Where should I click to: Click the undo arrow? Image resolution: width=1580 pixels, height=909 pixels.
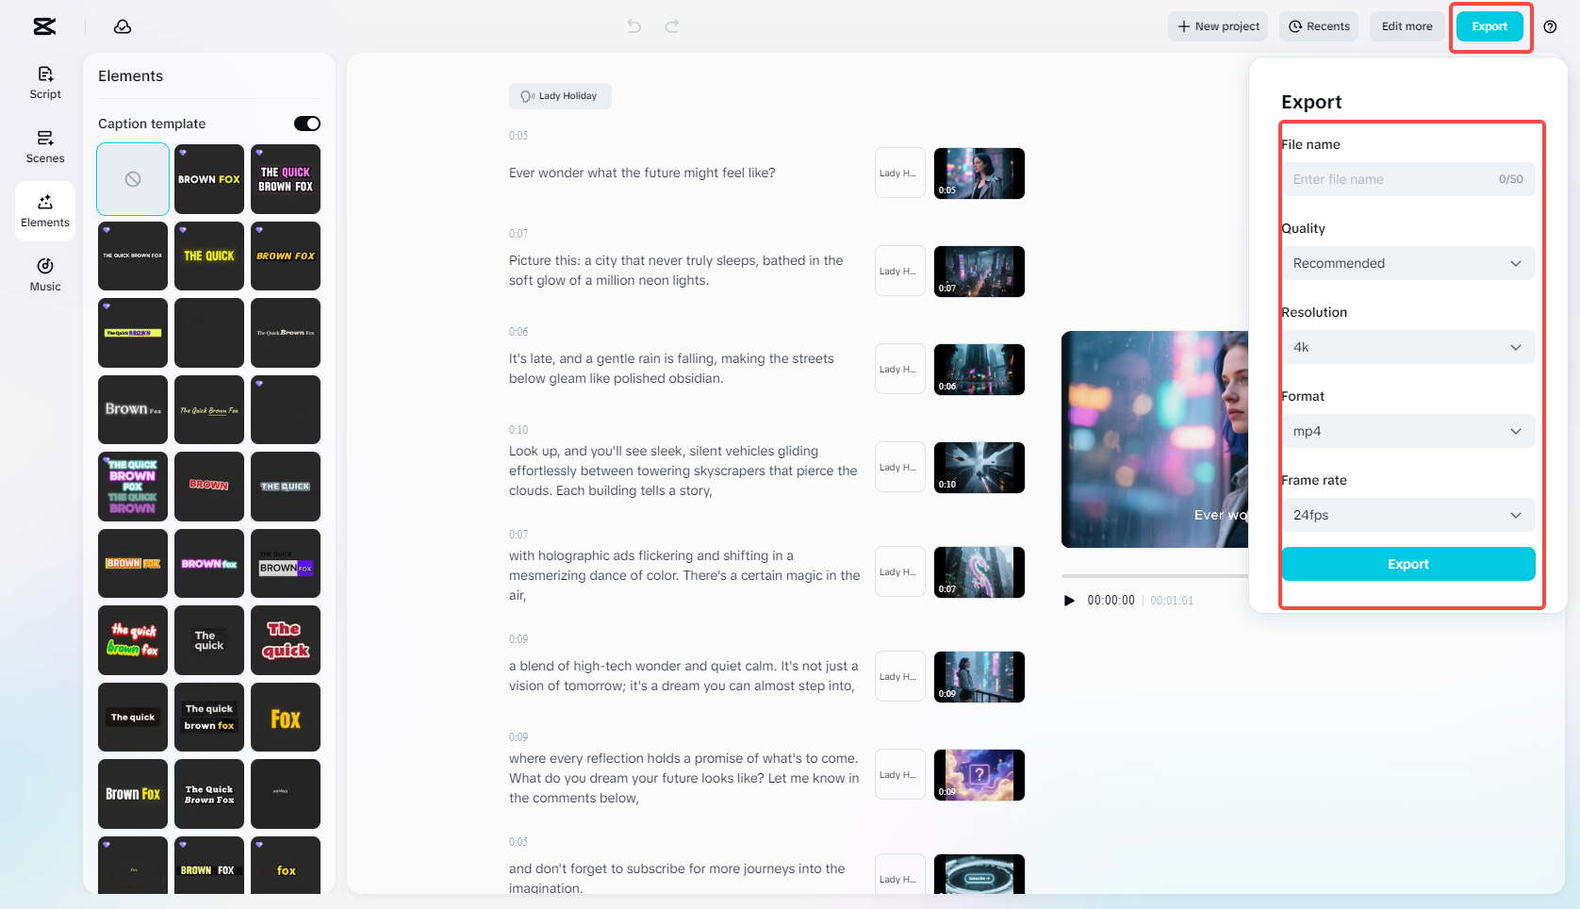pyautogui.click(x=633, y=25)
